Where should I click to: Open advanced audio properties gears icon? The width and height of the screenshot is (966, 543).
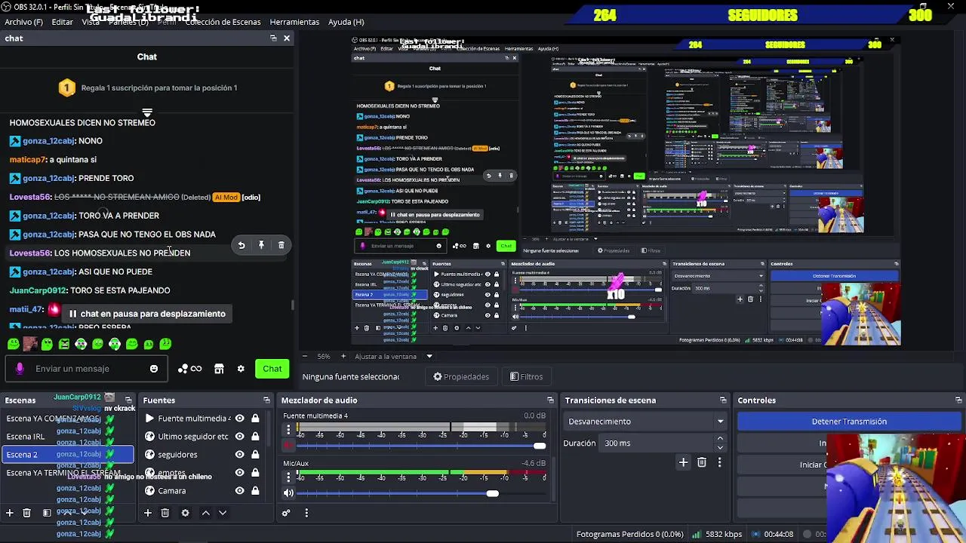[x=286, y=513]
